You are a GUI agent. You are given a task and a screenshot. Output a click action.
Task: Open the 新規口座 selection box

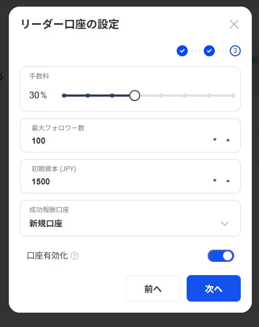[130, 218]
